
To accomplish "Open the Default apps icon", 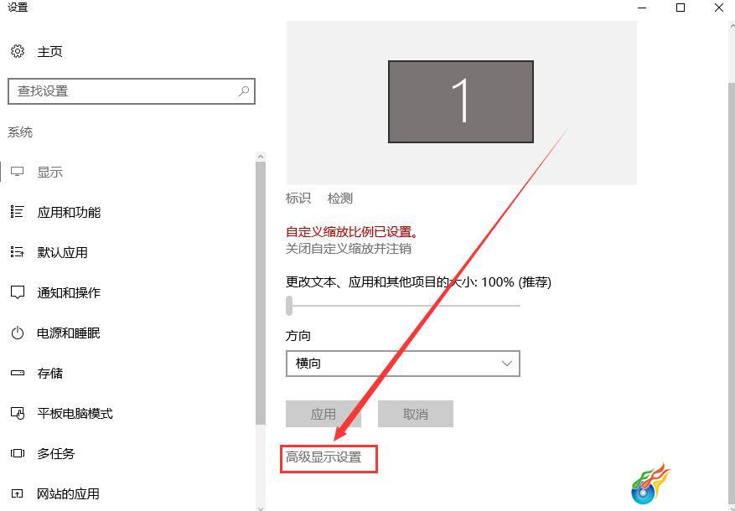I will 18,252.
